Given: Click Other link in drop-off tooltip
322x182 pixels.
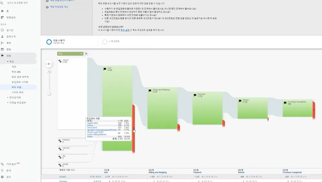Looking at the screenshot, I should (90, 136).
